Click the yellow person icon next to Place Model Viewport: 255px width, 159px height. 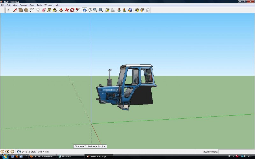pyautogui.click(x=125, y=10)
